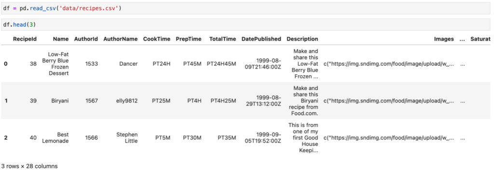The image size is (494, 175).
Task: Click the df.head(3) code cell
Action: [x=247, y=25]
